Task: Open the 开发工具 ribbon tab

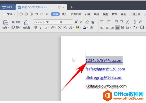Action: (x=135, y=14)
